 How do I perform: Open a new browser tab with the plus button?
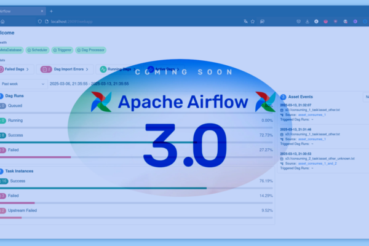51,11
